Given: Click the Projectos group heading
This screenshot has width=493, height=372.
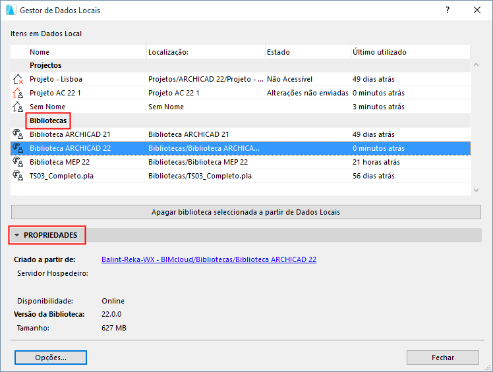Looking at the screenshot, I should pos(45,65).
